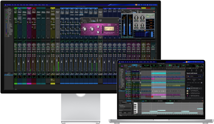Open the Window menu on the monitor
The width and height of the screenshot is (214, 124).
[x=43, y=5]
